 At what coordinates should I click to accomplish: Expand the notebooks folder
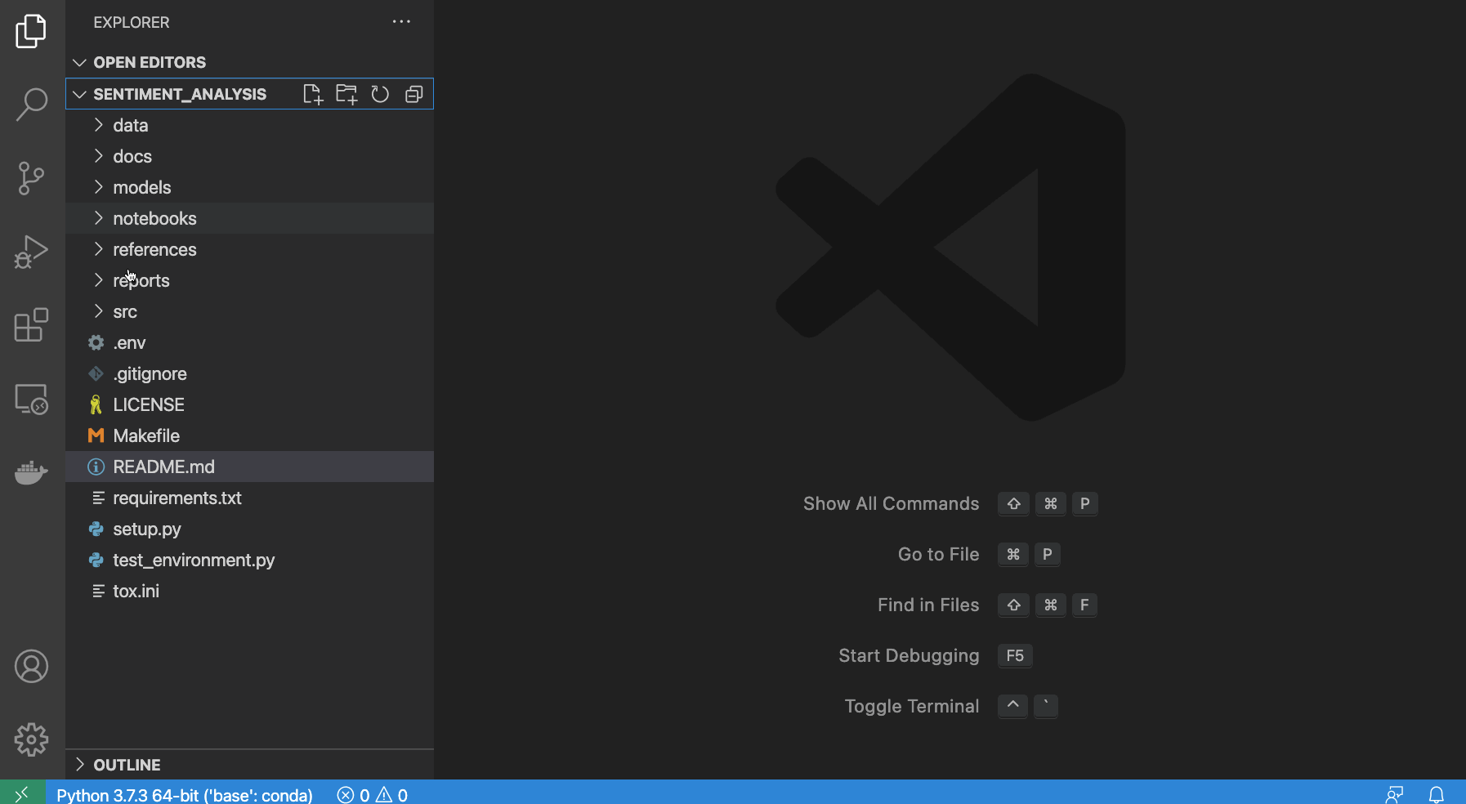[249, 218]
